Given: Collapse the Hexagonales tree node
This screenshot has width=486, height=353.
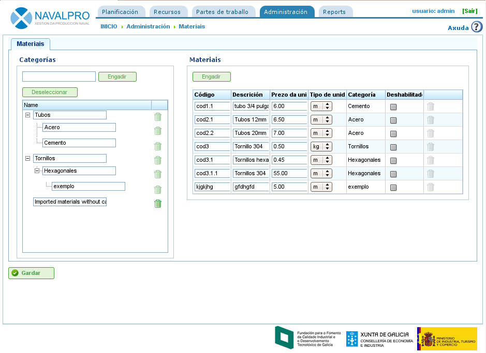Looking at the screenshot, I should tap(37, 171).
